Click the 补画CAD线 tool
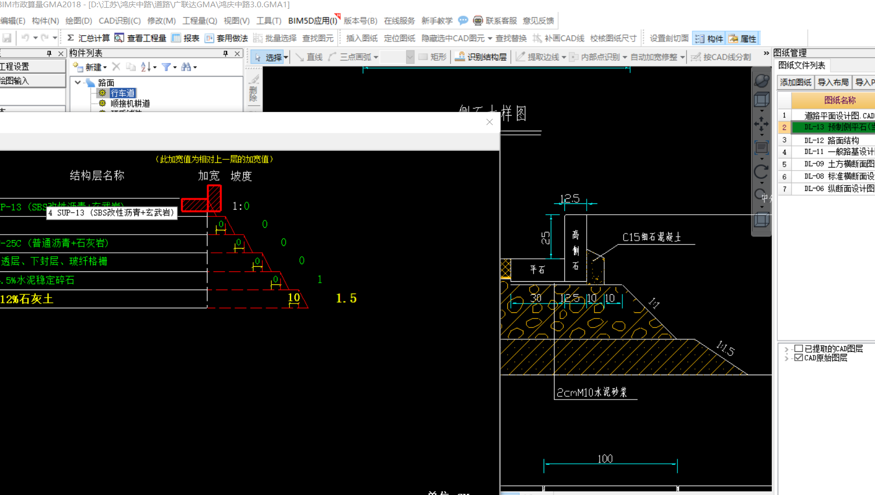The width and height of the screenshot is (875, 495). pyautogui.click(x=558, y=38)
